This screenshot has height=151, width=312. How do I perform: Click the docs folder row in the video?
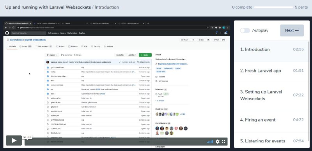[x=99, y=81]
